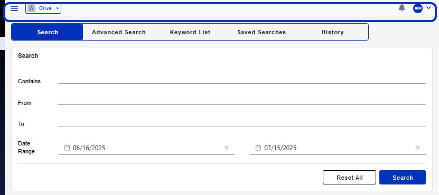439x195 pixels.
Task: Click the calendar icon beside 07/15/2025
Action: click(x=258, y=148)
